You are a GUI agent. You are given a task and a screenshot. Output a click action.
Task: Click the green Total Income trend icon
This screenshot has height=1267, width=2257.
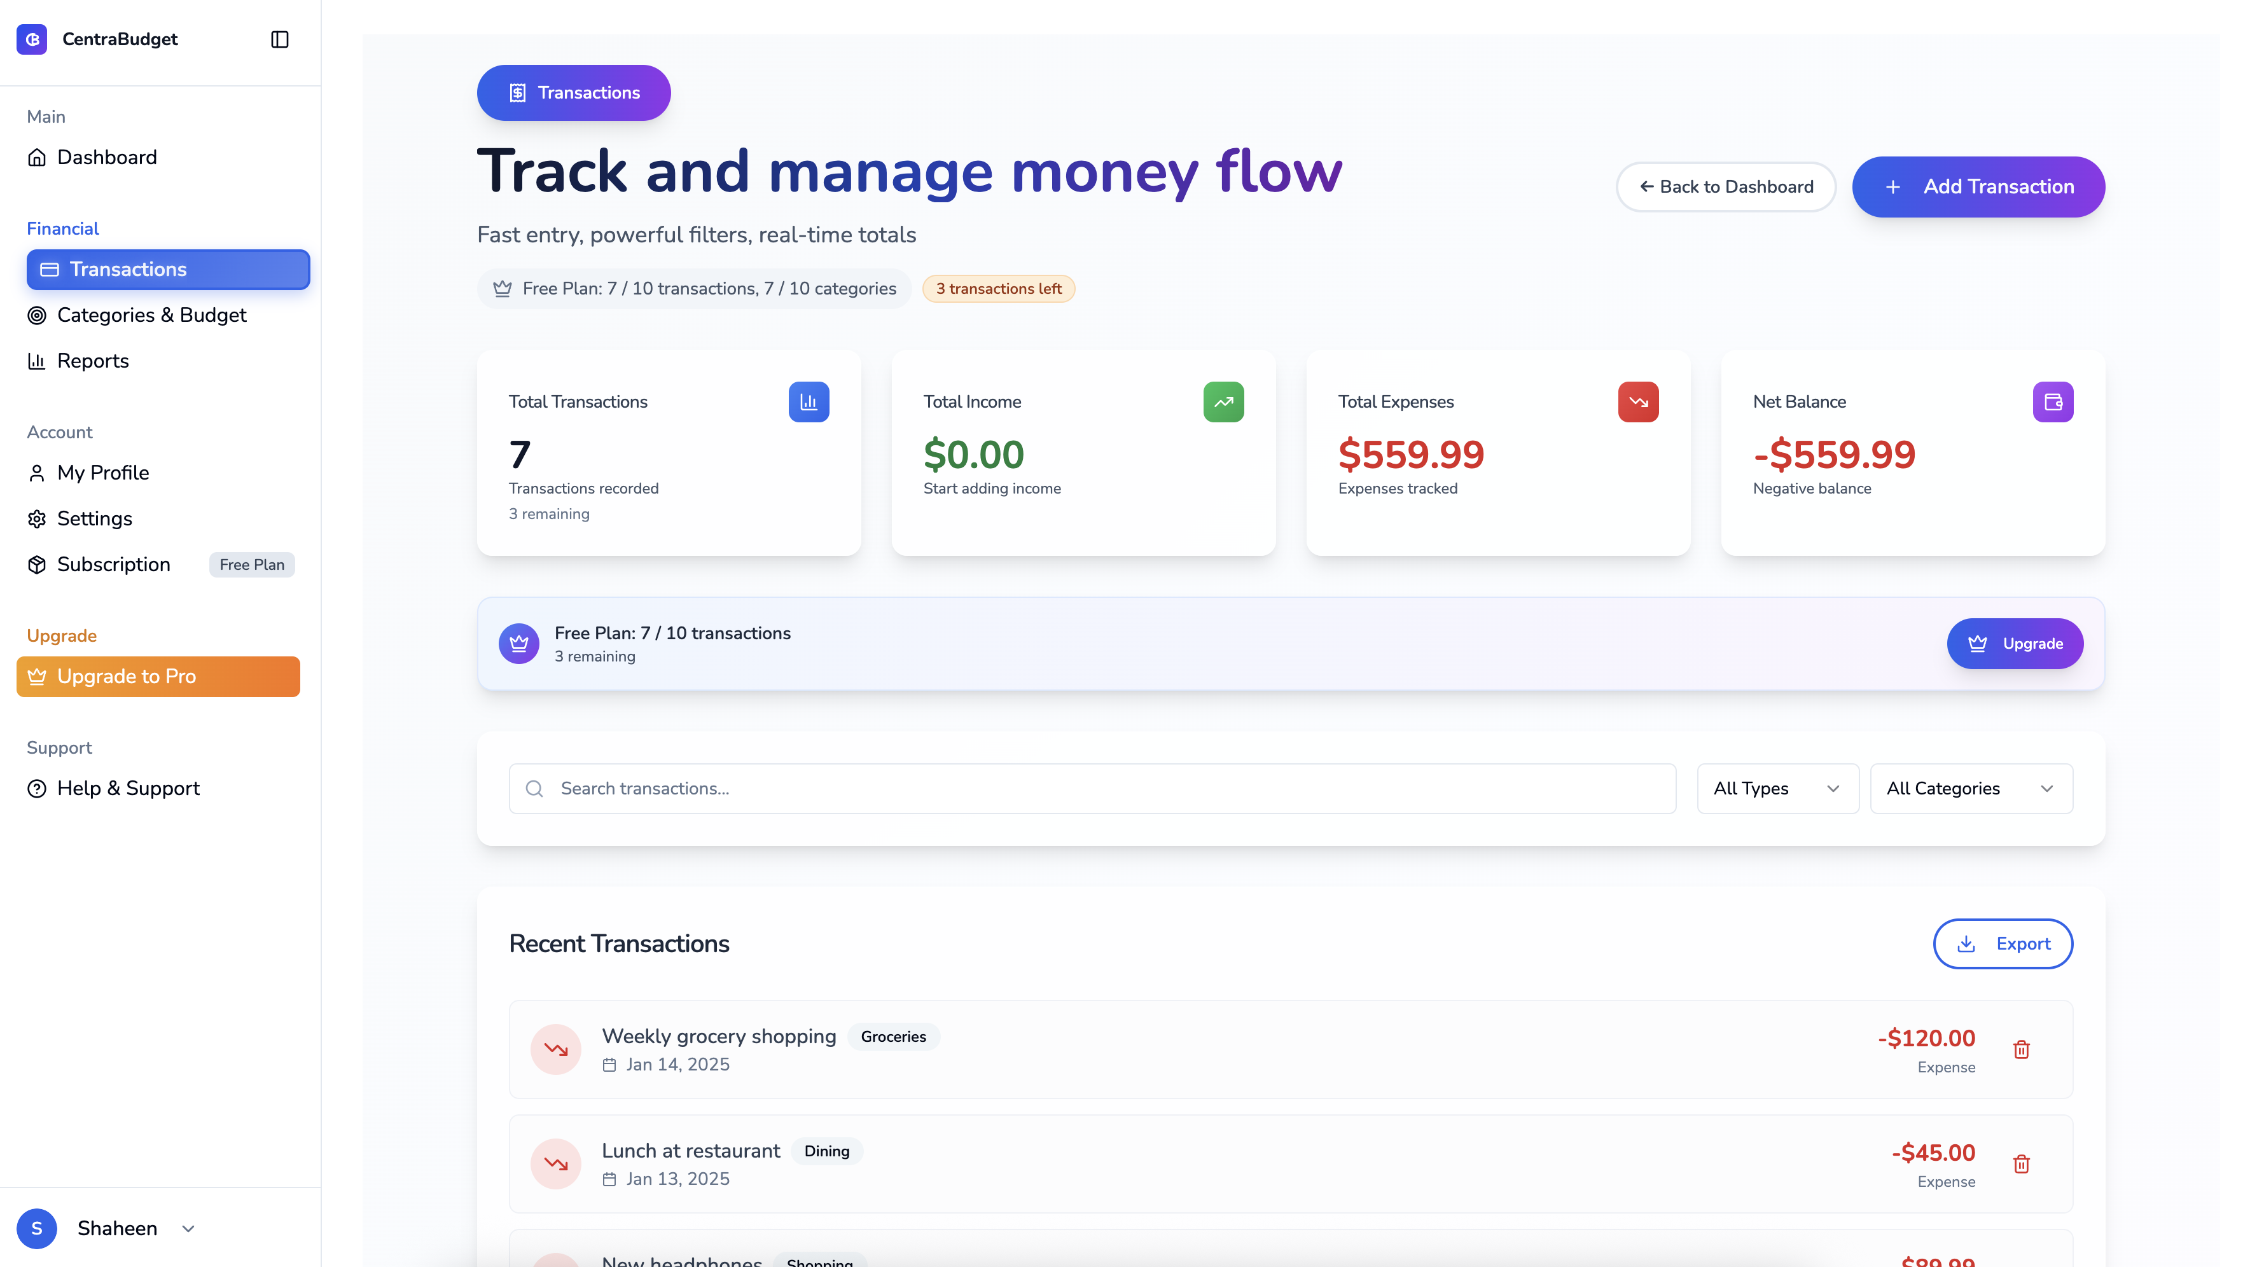click(1223, 402)
